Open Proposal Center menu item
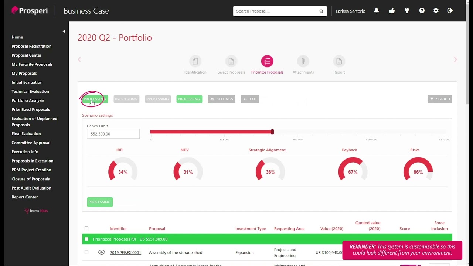Image resolution: width=473 pixels, height=266 pixels. 26,55
